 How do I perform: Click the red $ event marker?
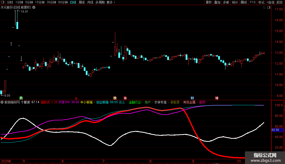(76, 98)
